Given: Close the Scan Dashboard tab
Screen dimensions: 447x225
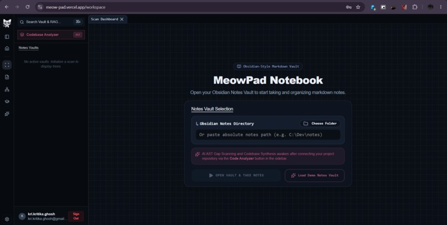Looking at the screenshot, I should point(121,19).
